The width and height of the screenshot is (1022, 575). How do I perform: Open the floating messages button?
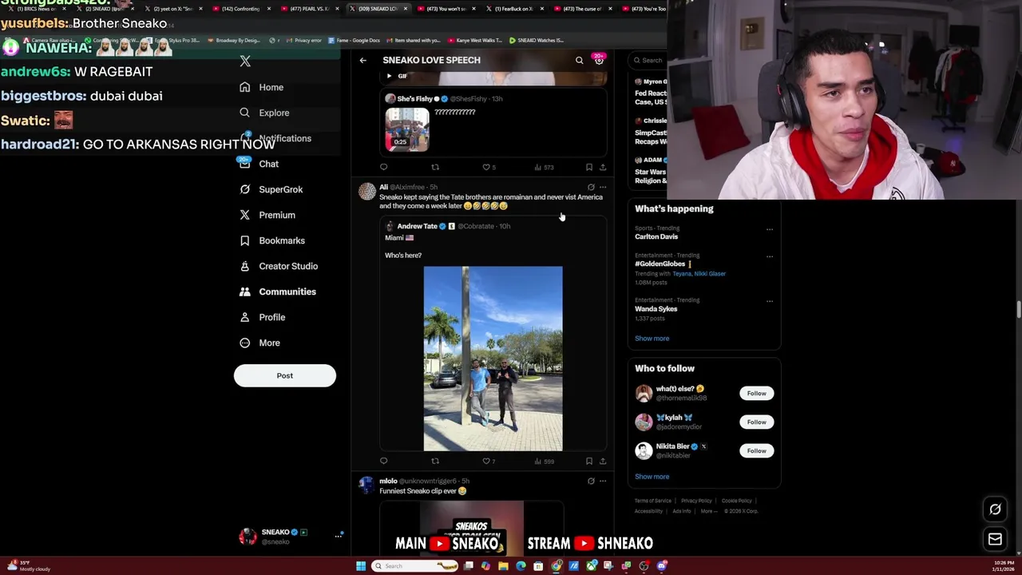pyautogui.click(x=995, y=540)
